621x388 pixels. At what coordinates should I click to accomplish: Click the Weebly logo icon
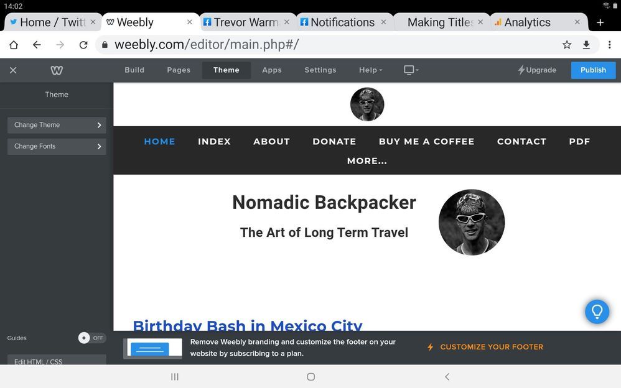tap(57, 70)
